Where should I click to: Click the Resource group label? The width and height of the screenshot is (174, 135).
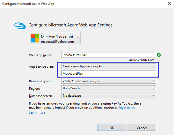pos(40,81)
